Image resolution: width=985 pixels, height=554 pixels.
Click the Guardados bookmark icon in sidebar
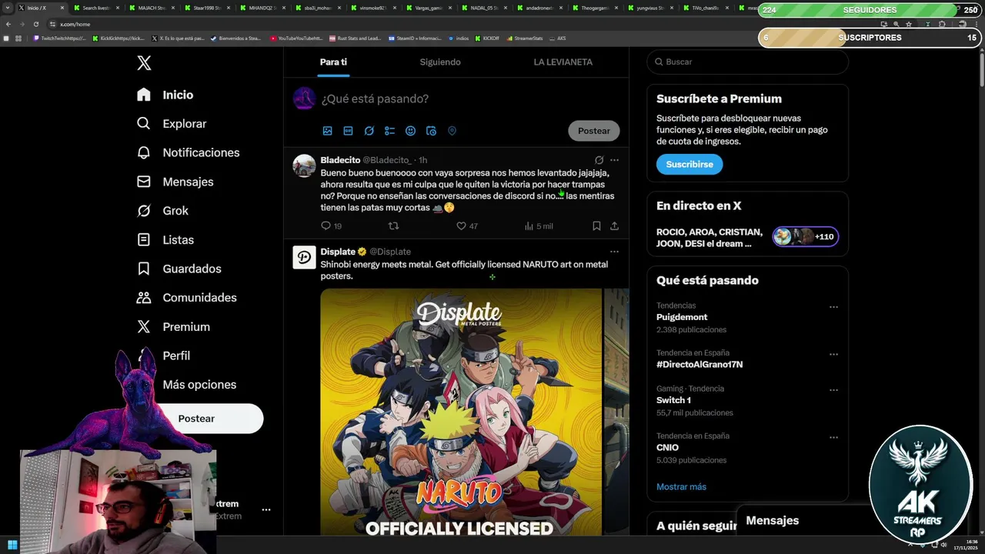tap(144, 269)
